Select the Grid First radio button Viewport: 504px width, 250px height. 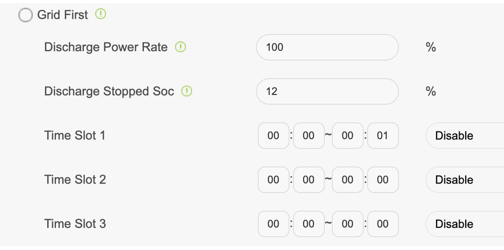point(25,15)
